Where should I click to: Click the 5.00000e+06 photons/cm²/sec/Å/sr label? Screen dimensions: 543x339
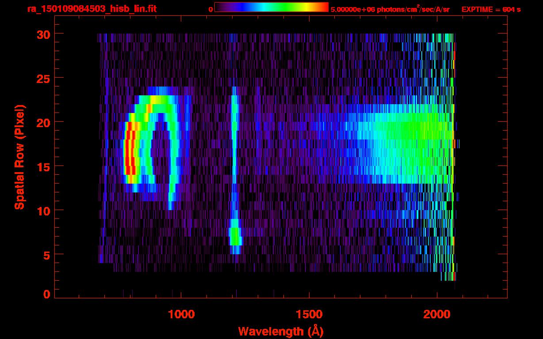(390, 9)
